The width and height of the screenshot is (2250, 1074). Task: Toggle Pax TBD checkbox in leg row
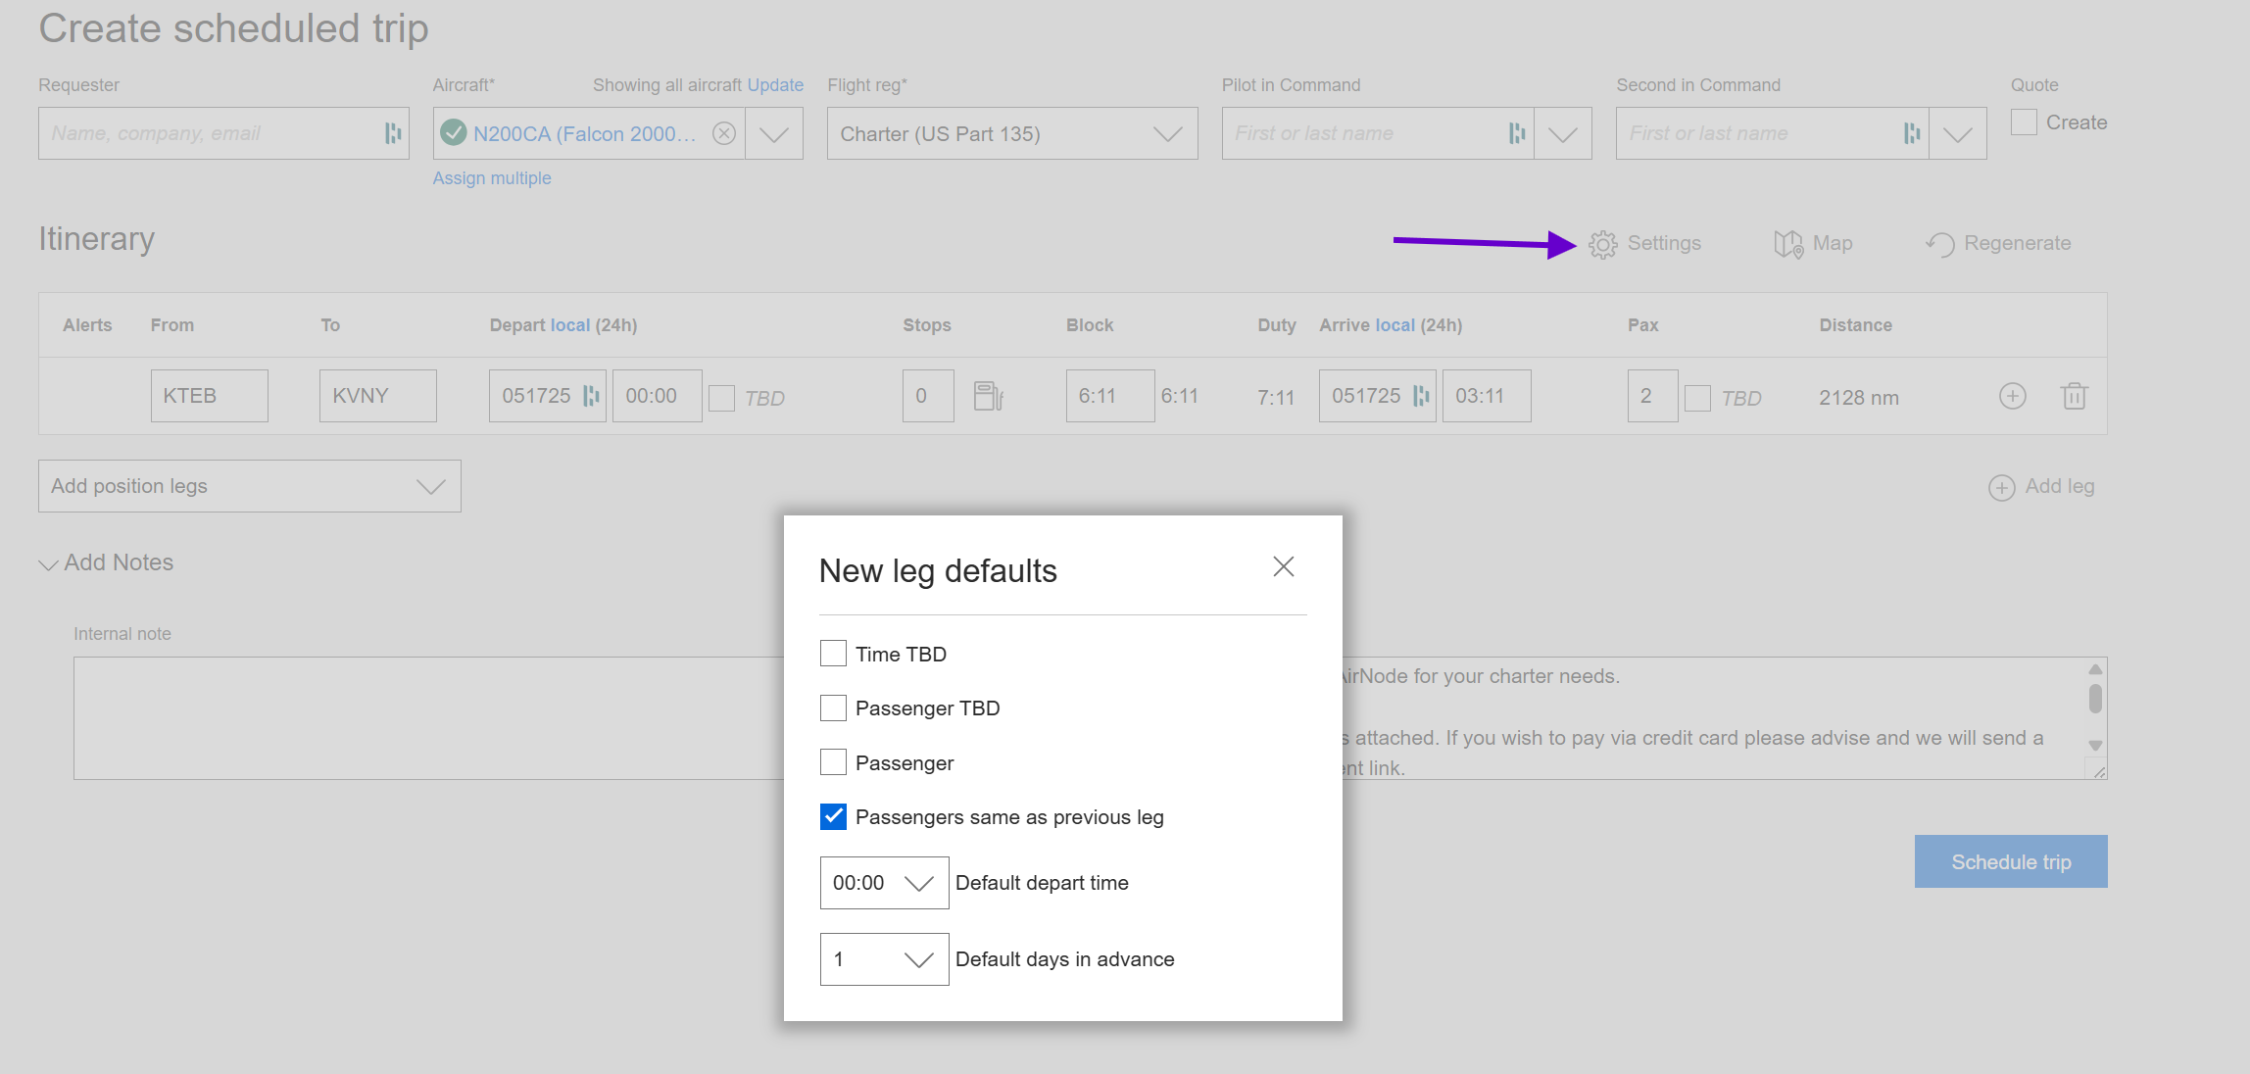coord(1698,398)
